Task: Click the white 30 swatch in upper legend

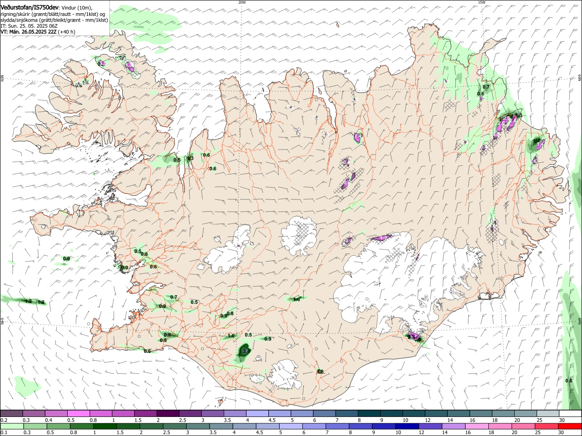Action: click(570, 414)
